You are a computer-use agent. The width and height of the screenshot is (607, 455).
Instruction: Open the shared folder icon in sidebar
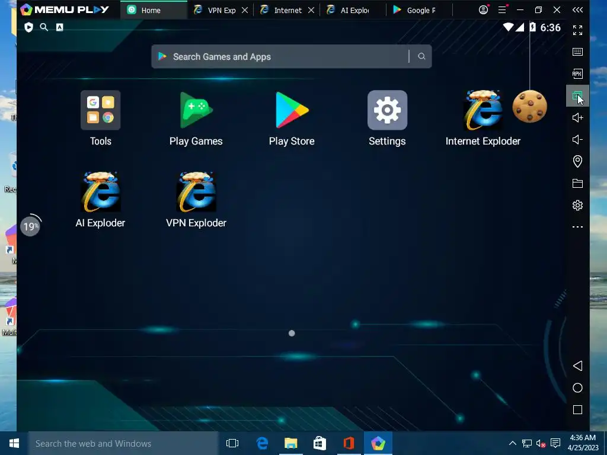[x=577, y=184]
